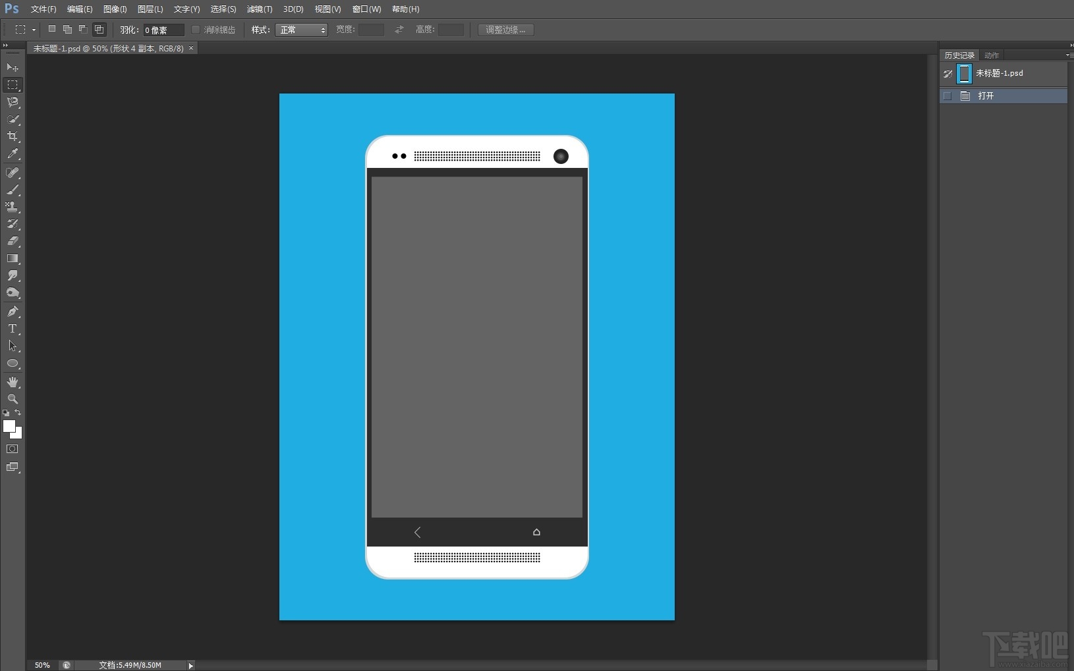Toggle Quick Mask mode
This screenshot has height=671, width=1074.
click(13, 449)
